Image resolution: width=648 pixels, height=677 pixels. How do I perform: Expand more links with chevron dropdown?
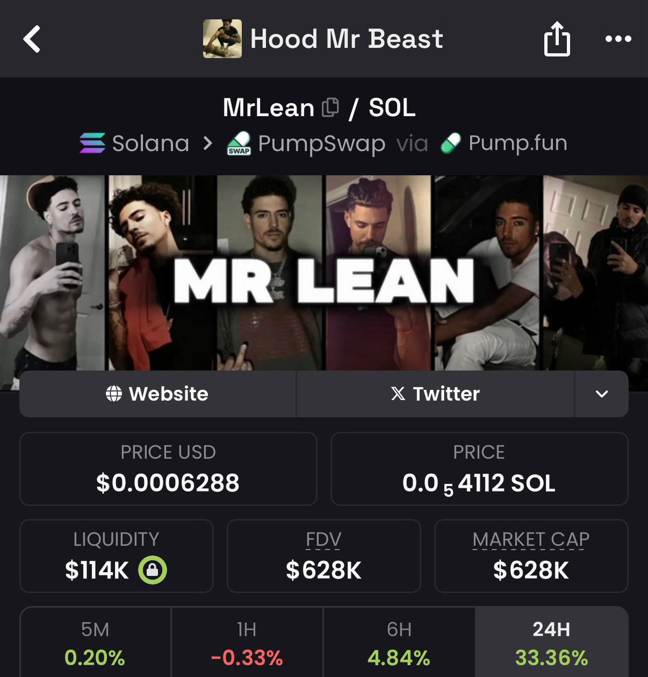[x=602, y=394]
